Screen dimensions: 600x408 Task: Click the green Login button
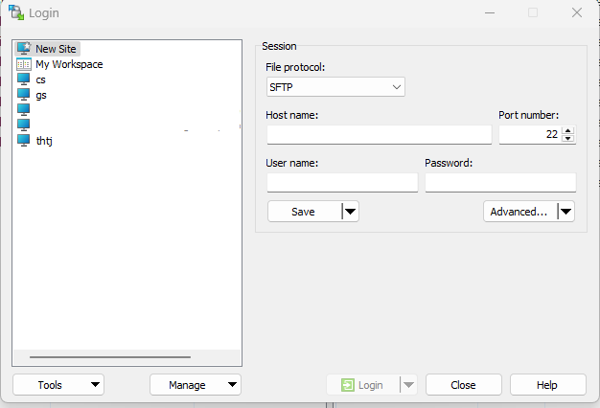[362, 385]
